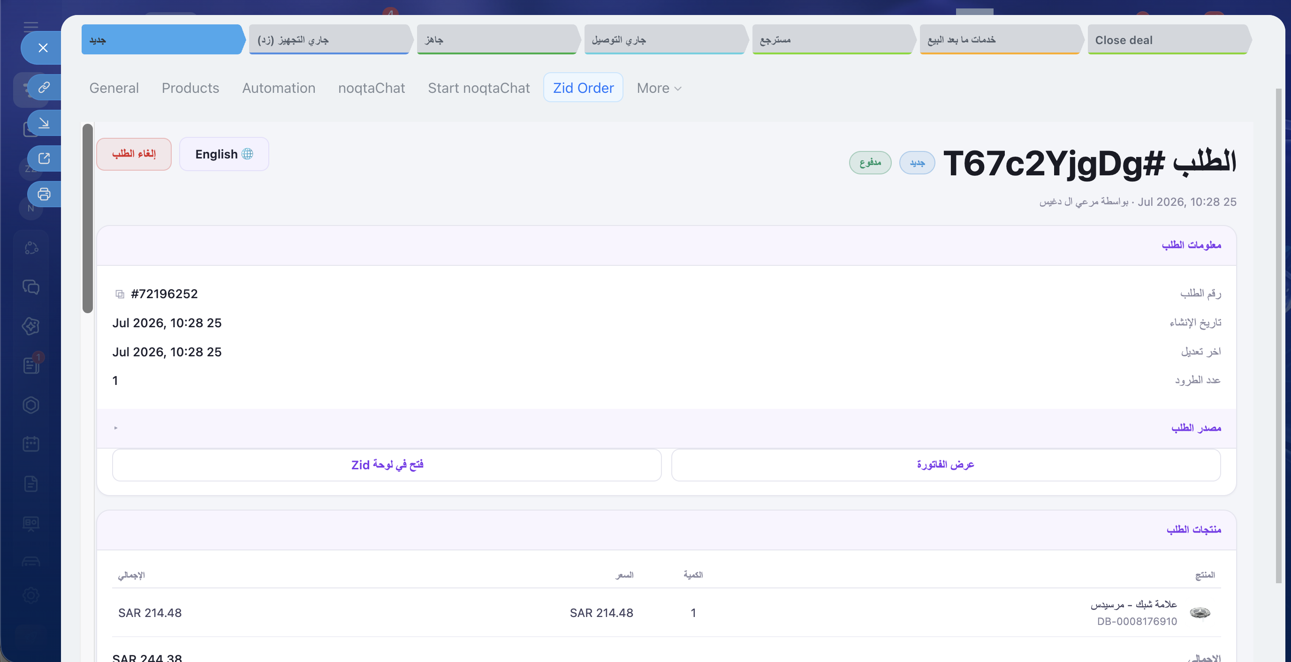Switch order view language to English
Screen dimensions: 1291x662
coord(224,154)
